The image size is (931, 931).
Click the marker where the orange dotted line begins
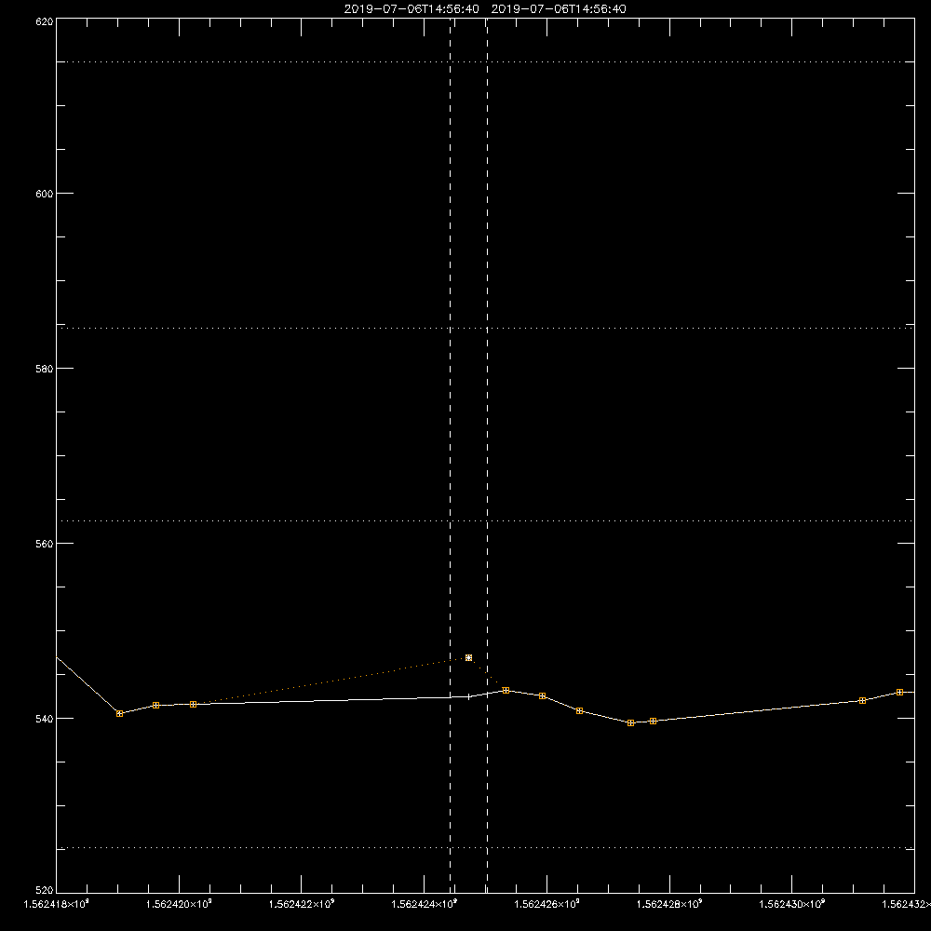point(193,704)
